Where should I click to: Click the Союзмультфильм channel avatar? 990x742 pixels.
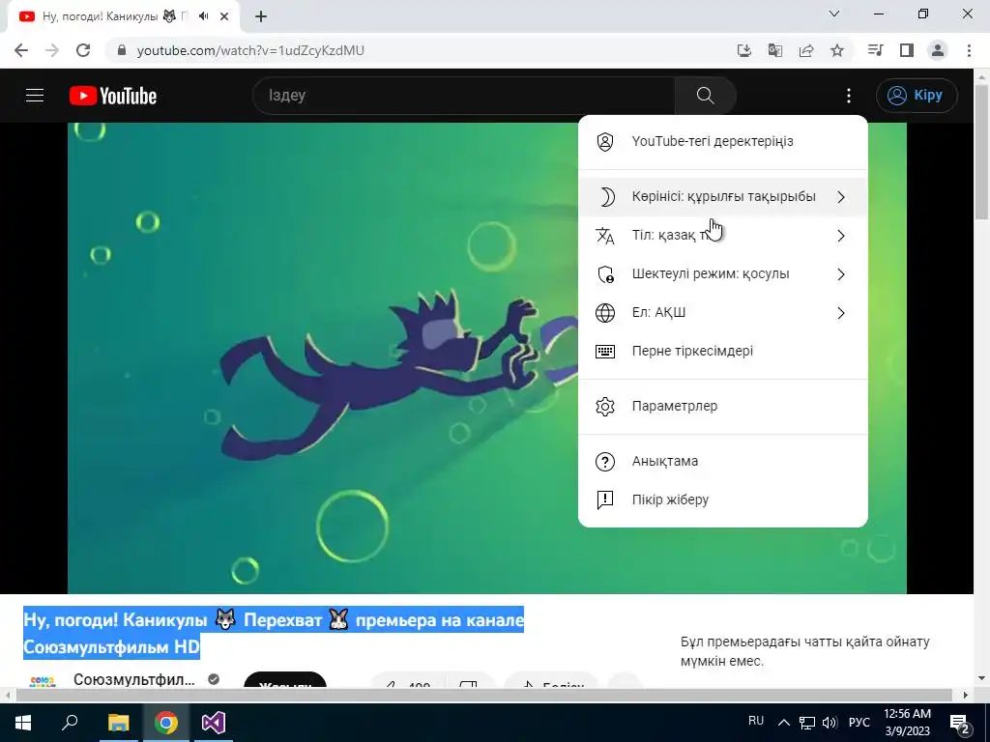click(43, 681)
